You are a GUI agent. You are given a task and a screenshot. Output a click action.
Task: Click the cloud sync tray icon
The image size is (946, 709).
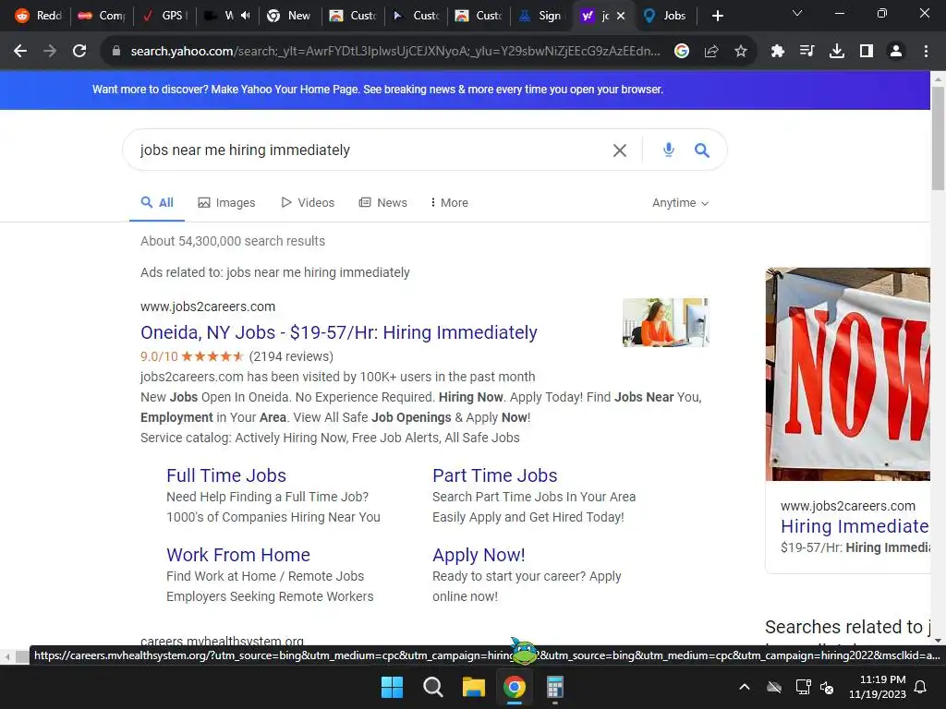(x=774, y=687)
